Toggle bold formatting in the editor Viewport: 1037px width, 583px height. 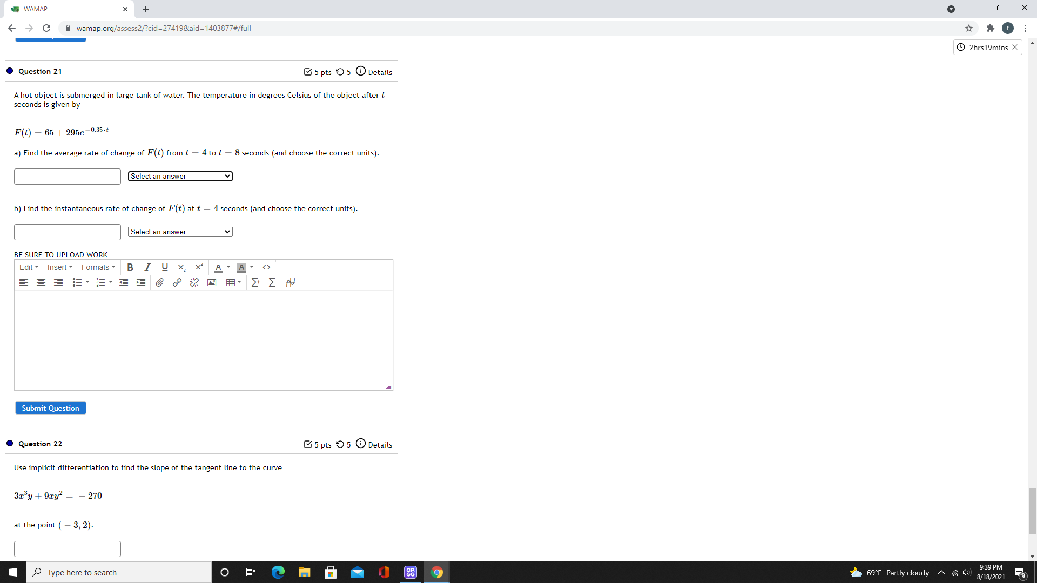[x=130, y=267]
